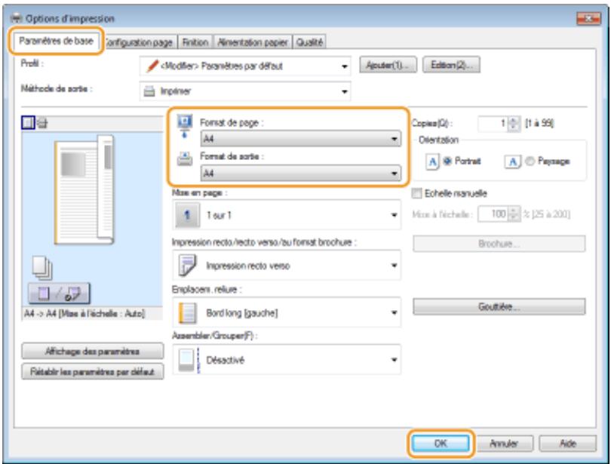Screen dimensions: 611x464
Task: Click the Imprimer printer icon
Action: point(149,91)
